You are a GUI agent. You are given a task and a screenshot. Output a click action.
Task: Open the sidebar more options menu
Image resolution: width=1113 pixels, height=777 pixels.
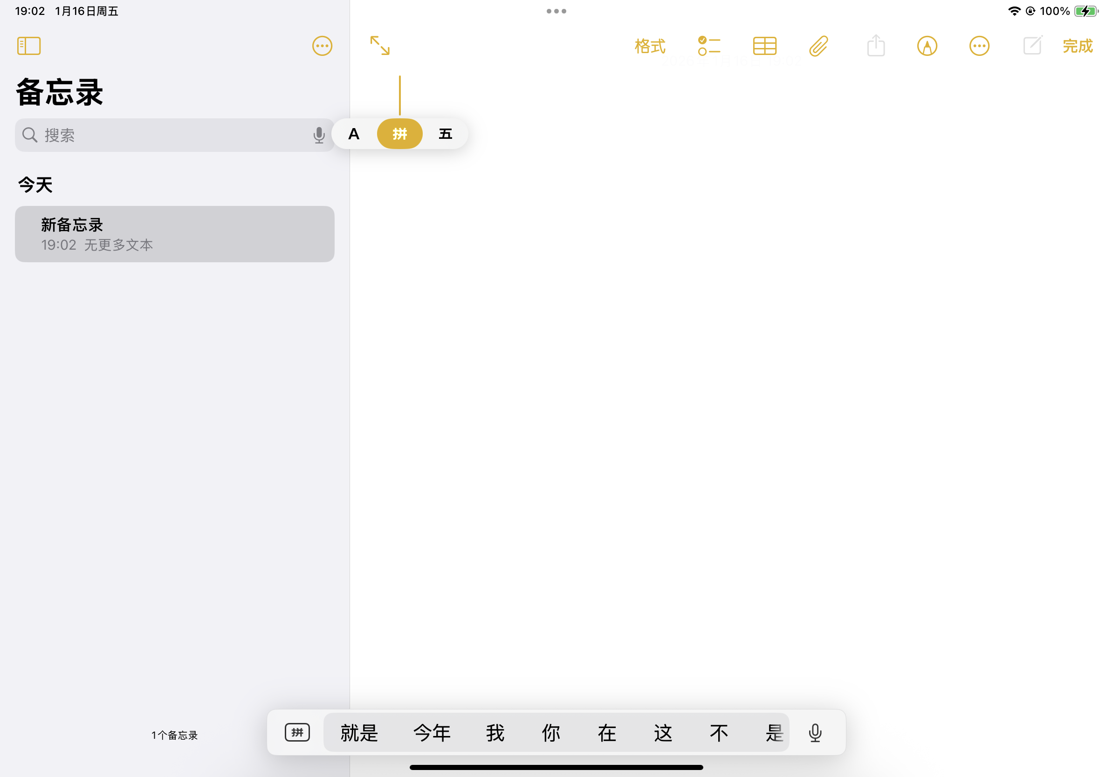[x=322, y=46]
